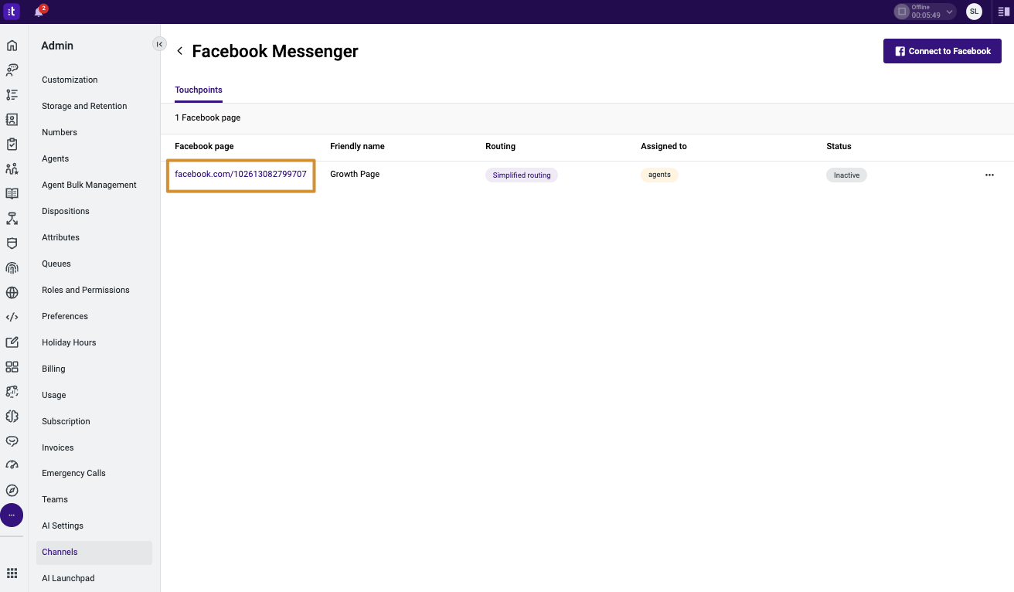
Task: Click the Inactive status badge
Action: tap(846, 175)
